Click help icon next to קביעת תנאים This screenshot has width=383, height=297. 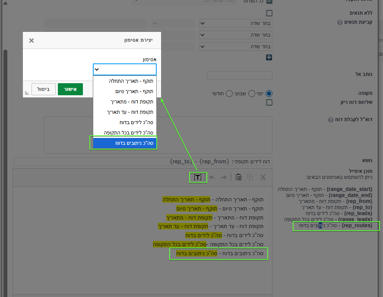click(339, 22)
